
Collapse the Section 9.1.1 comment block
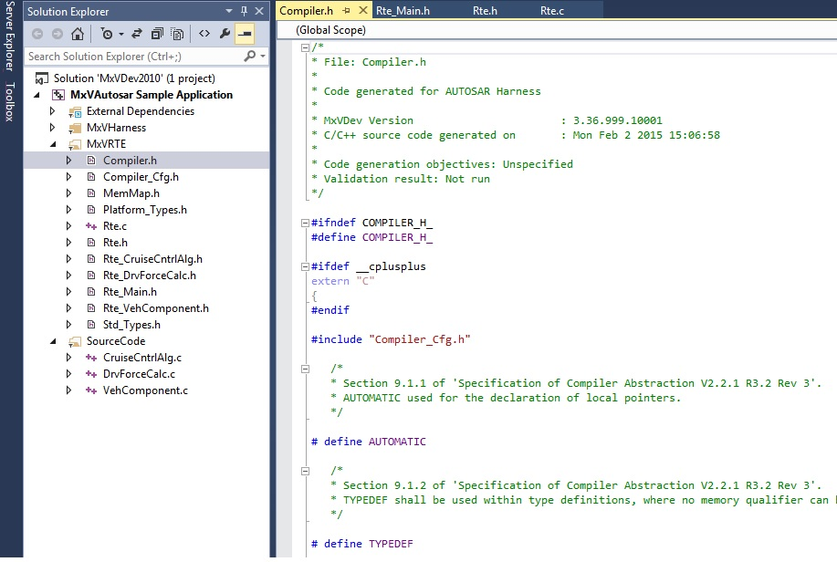coord(306,369)
